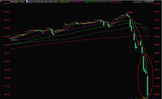
Task: Click the MA indicator settings icon
Action: [x=27, y=2]
